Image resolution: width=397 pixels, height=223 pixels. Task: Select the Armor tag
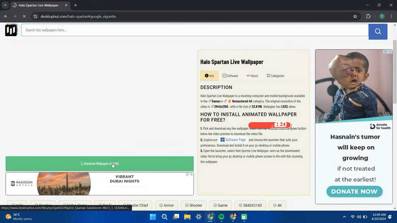(166, 205)
